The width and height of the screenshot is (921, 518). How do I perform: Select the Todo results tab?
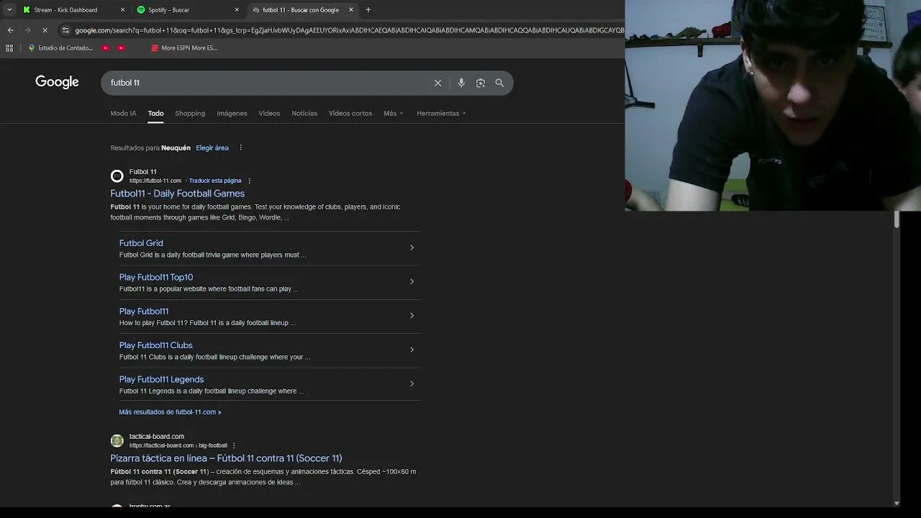point(155,113)
